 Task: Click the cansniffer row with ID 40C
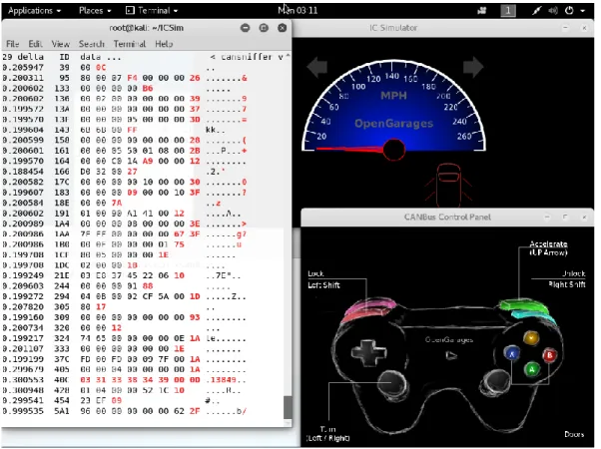125,380
